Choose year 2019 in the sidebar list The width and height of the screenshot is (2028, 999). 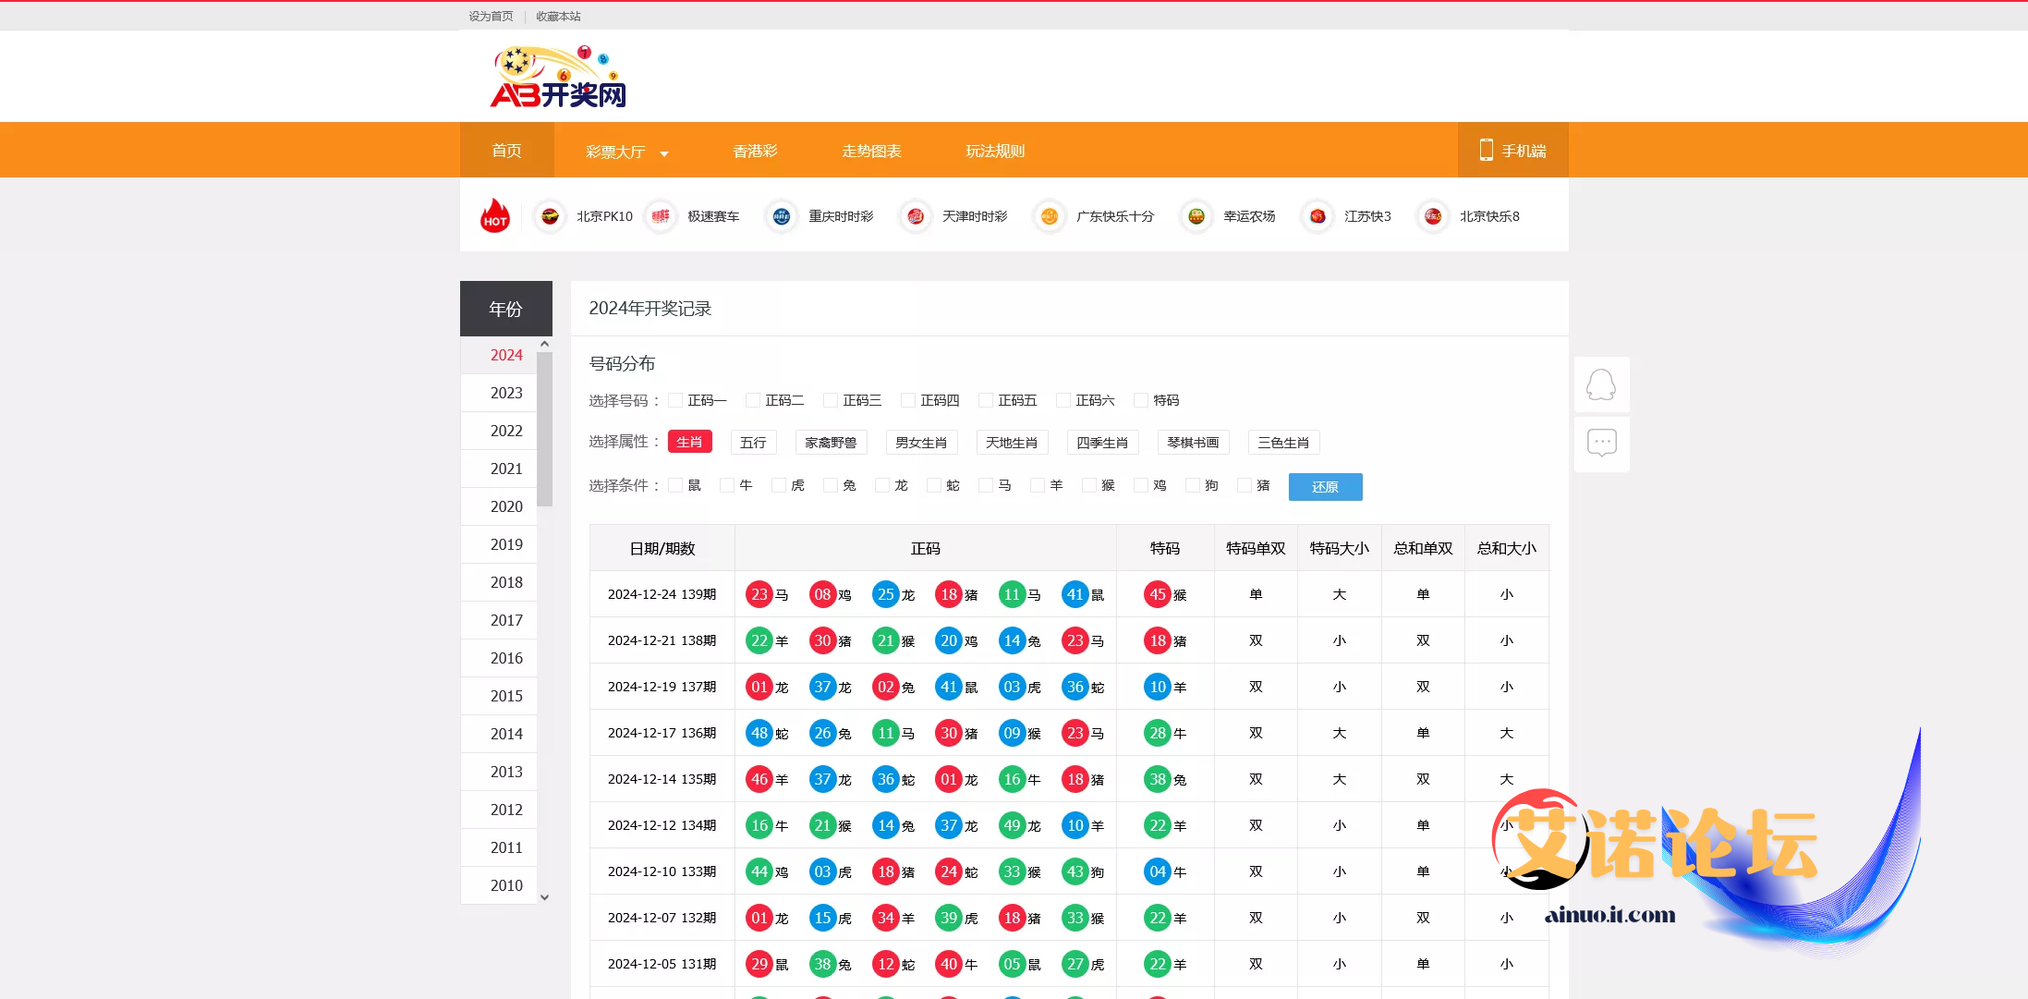(x=506, y=544)
